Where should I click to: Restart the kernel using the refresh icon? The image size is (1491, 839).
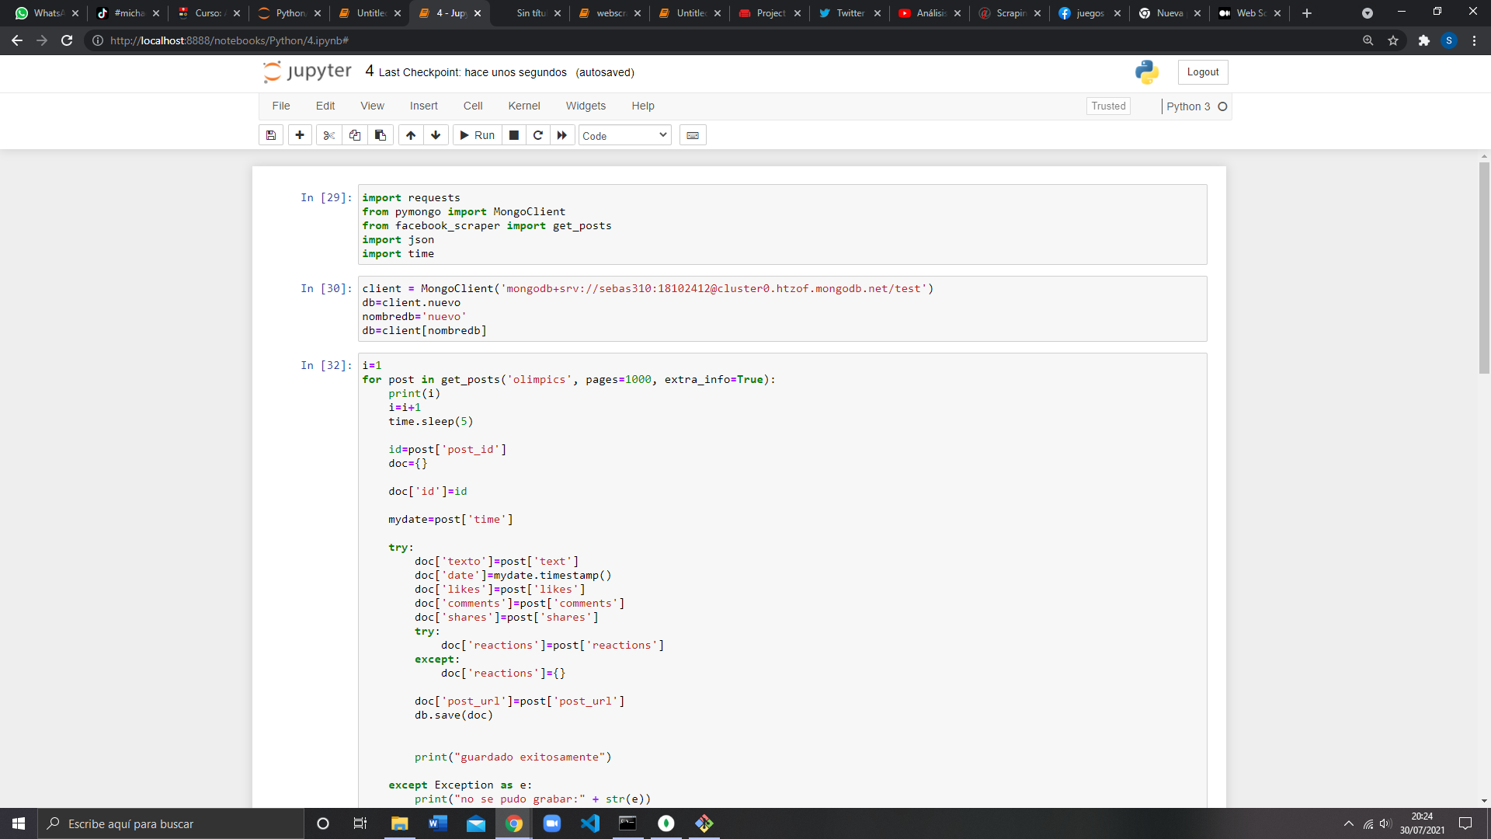[537, 134]
